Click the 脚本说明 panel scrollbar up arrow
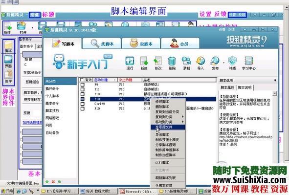Viewport: 289px width, 195px height. tap(275, 93)
